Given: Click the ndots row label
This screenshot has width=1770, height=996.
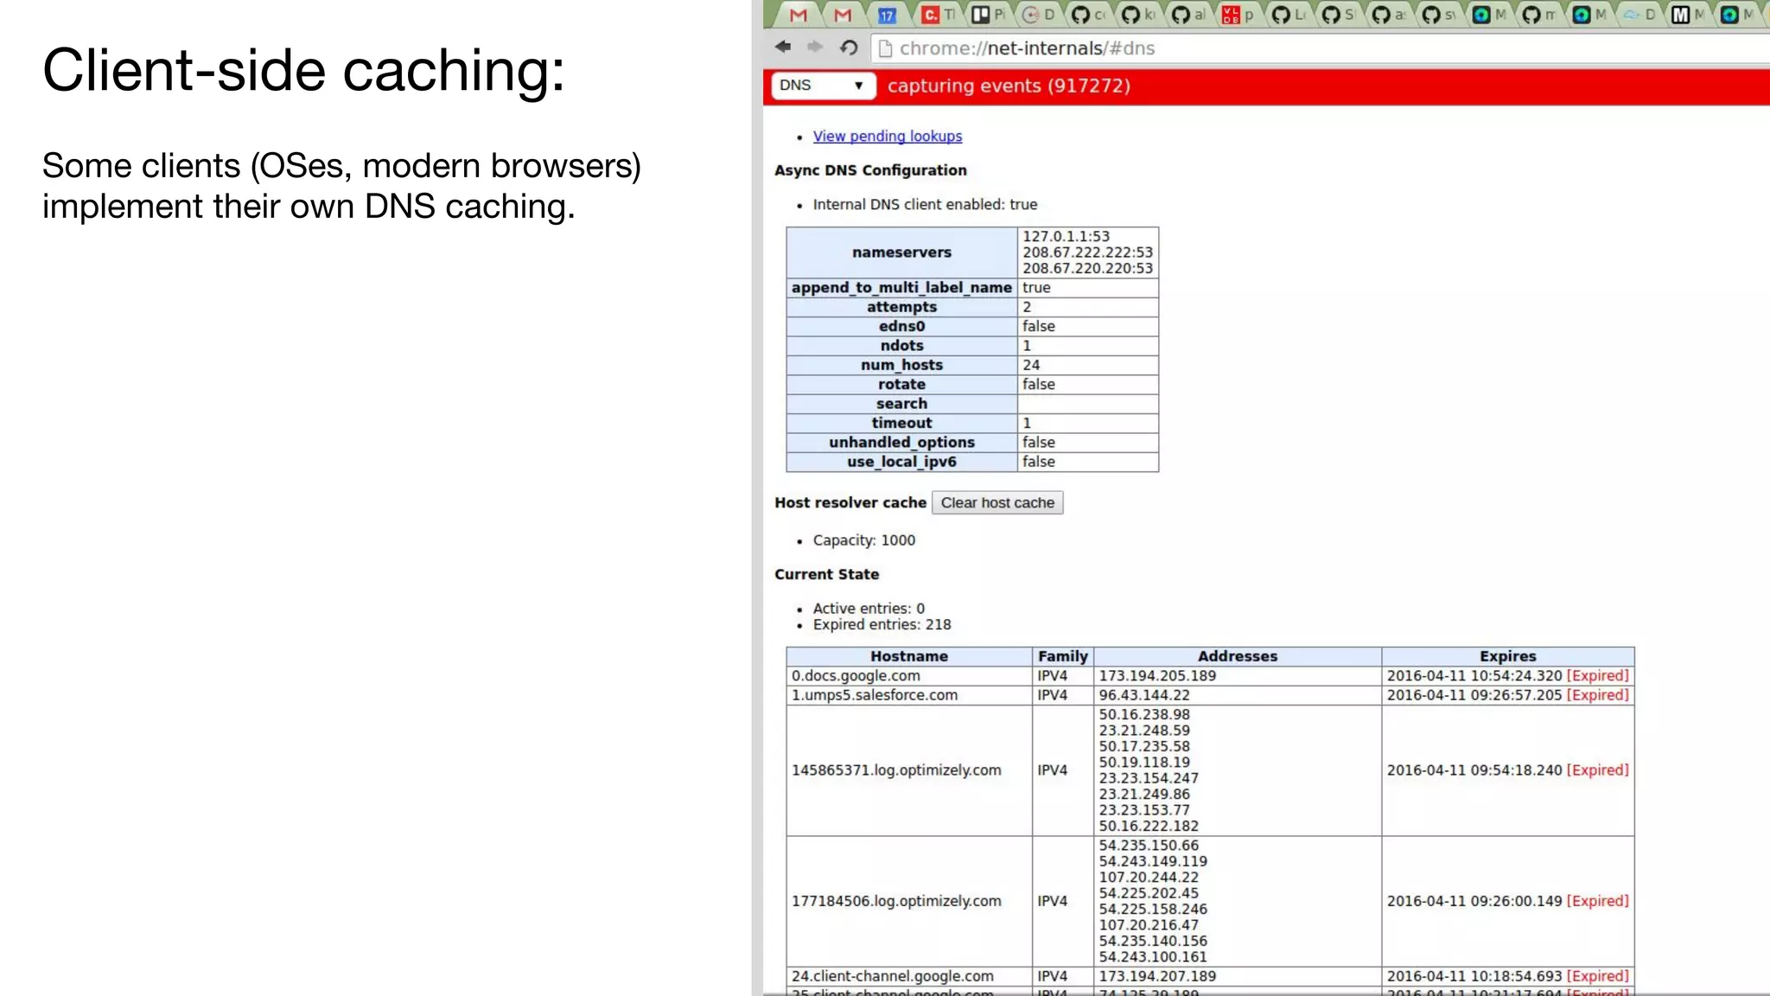Looking at the screenshot, I should tap(901, 346).
